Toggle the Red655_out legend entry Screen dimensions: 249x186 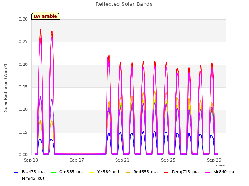point(142,172)
